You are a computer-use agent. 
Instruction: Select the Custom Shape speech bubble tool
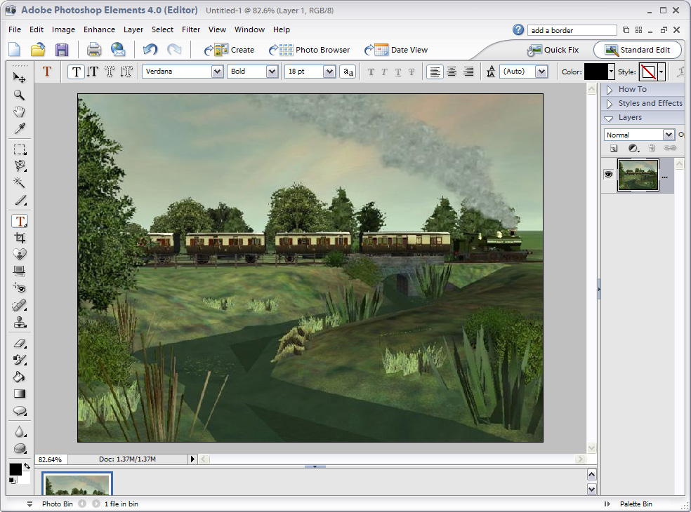point(20,411)
